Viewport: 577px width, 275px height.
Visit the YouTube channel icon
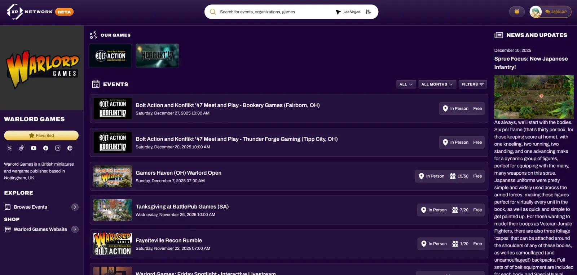coord(34,148)
